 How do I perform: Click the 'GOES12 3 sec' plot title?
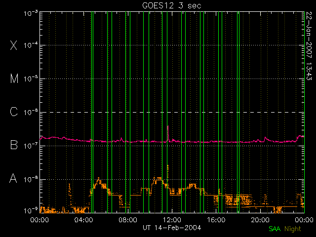coord(172,5)
